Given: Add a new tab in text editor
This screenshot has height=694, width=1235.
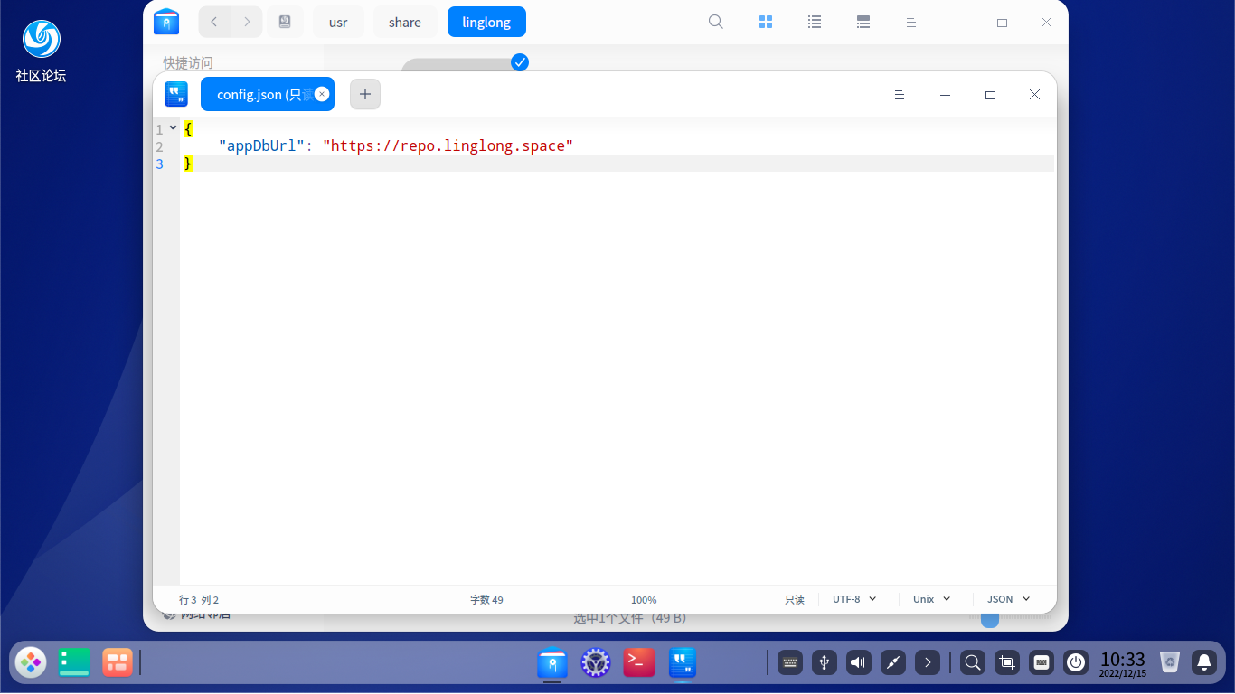Looking at the screenshot, I should point(365,94).
